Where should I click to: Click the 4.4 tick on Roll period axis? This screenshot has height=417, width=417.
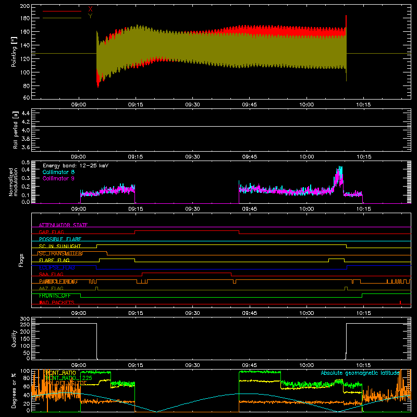coord(26,113)
